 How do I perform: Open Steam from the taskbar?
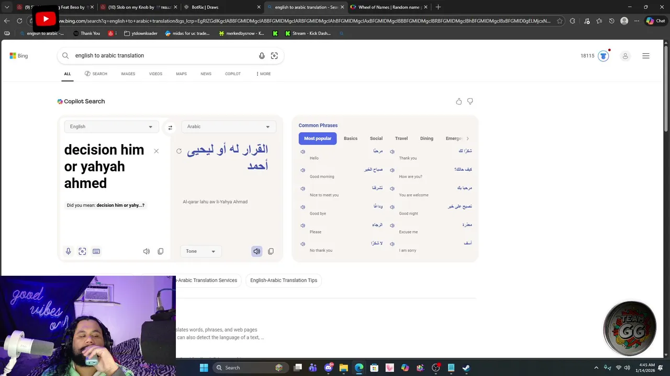[x=466, y=368]
